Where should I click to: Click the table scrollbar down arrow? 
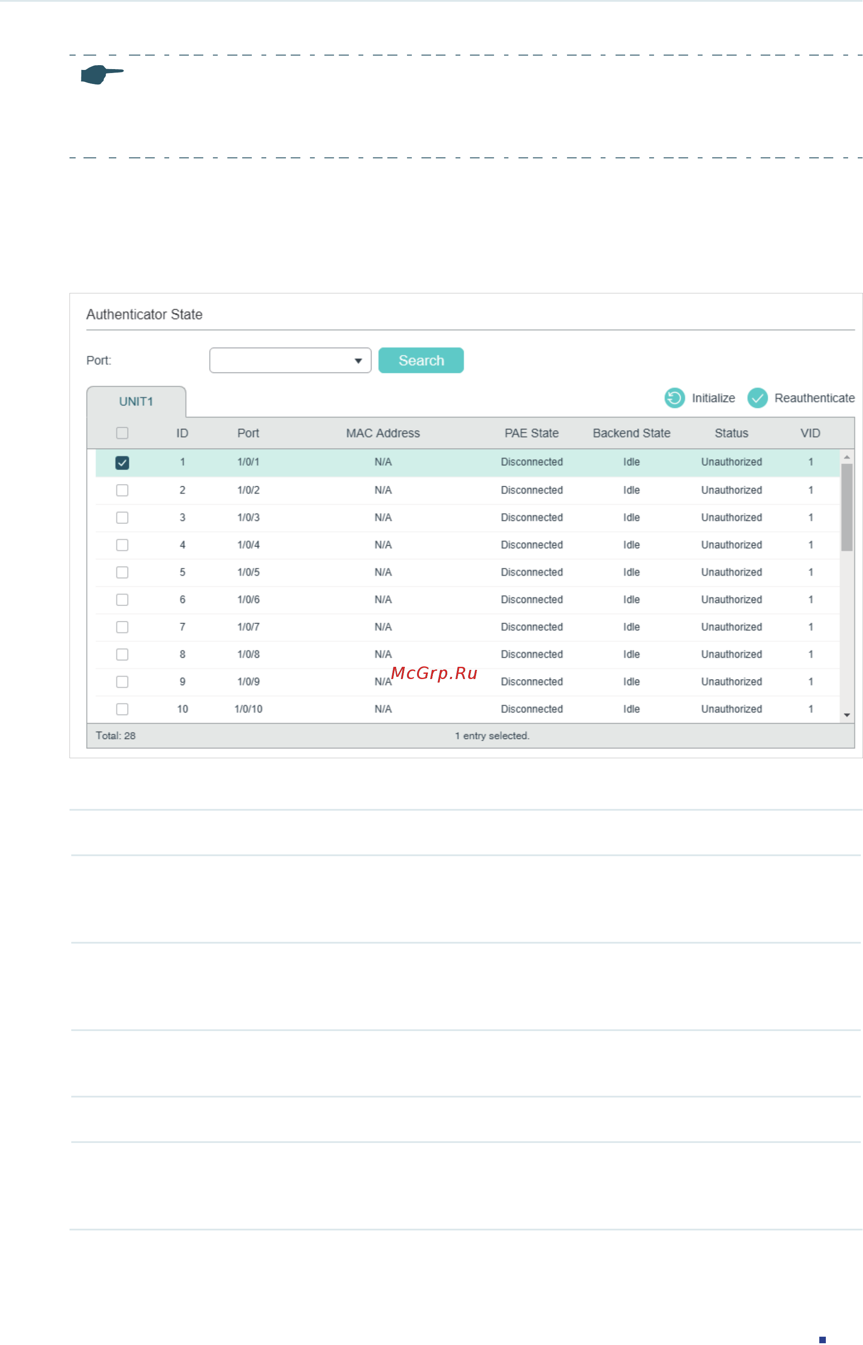847,715
